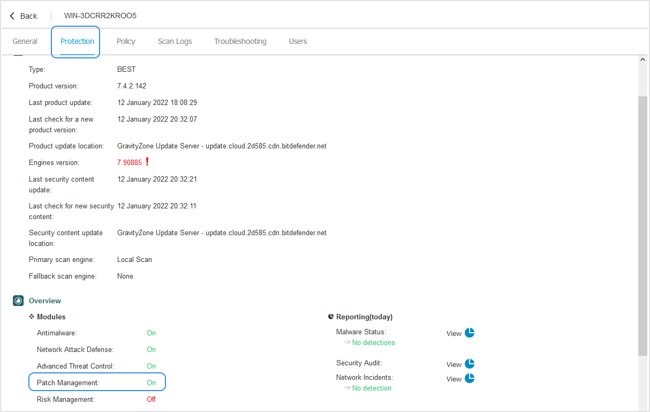
Task: Click the Reporting(today) clock icon
Action: click(331, 316)
